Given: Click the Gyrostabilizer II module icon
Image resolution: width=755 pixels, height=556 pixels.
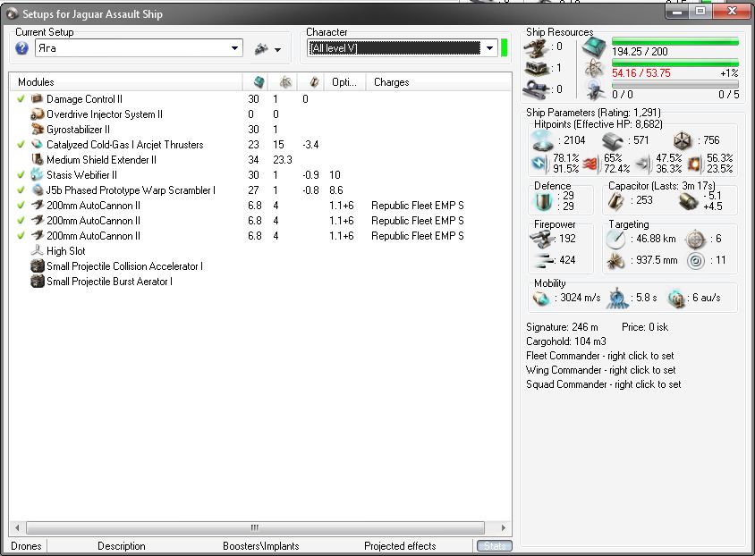Looking at the screenshot, I should 37,130.
